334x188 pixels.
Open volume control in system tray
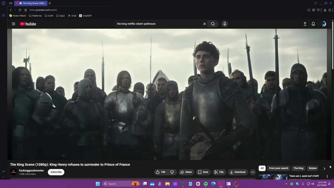pyautogui.click(x=312, y=184)
